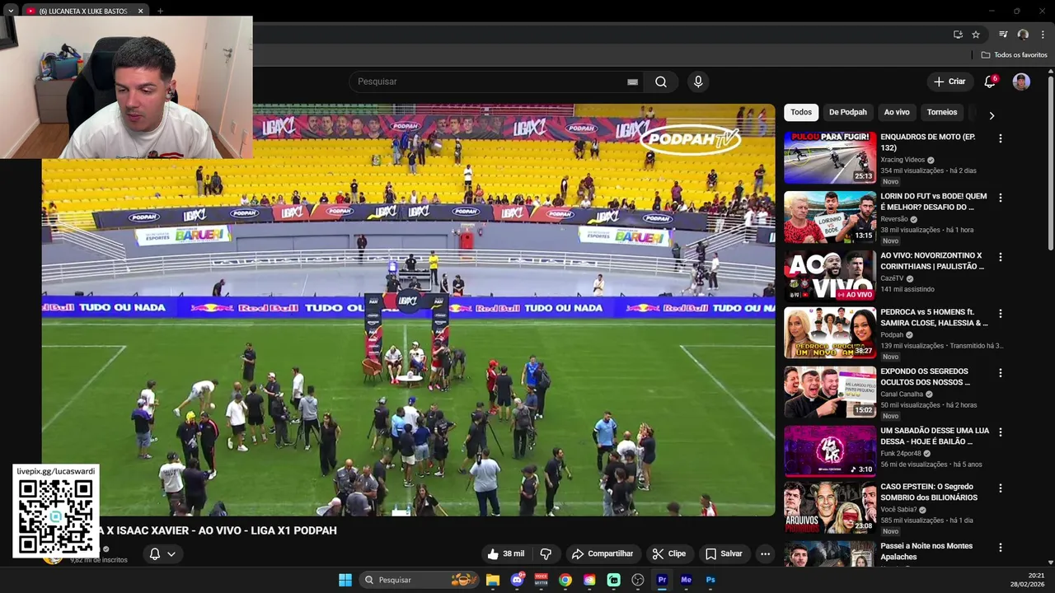The height and width of the screenshot is (593, 1055).
Task: Open Windows Start menu
Action: click(x=345, y=580)
